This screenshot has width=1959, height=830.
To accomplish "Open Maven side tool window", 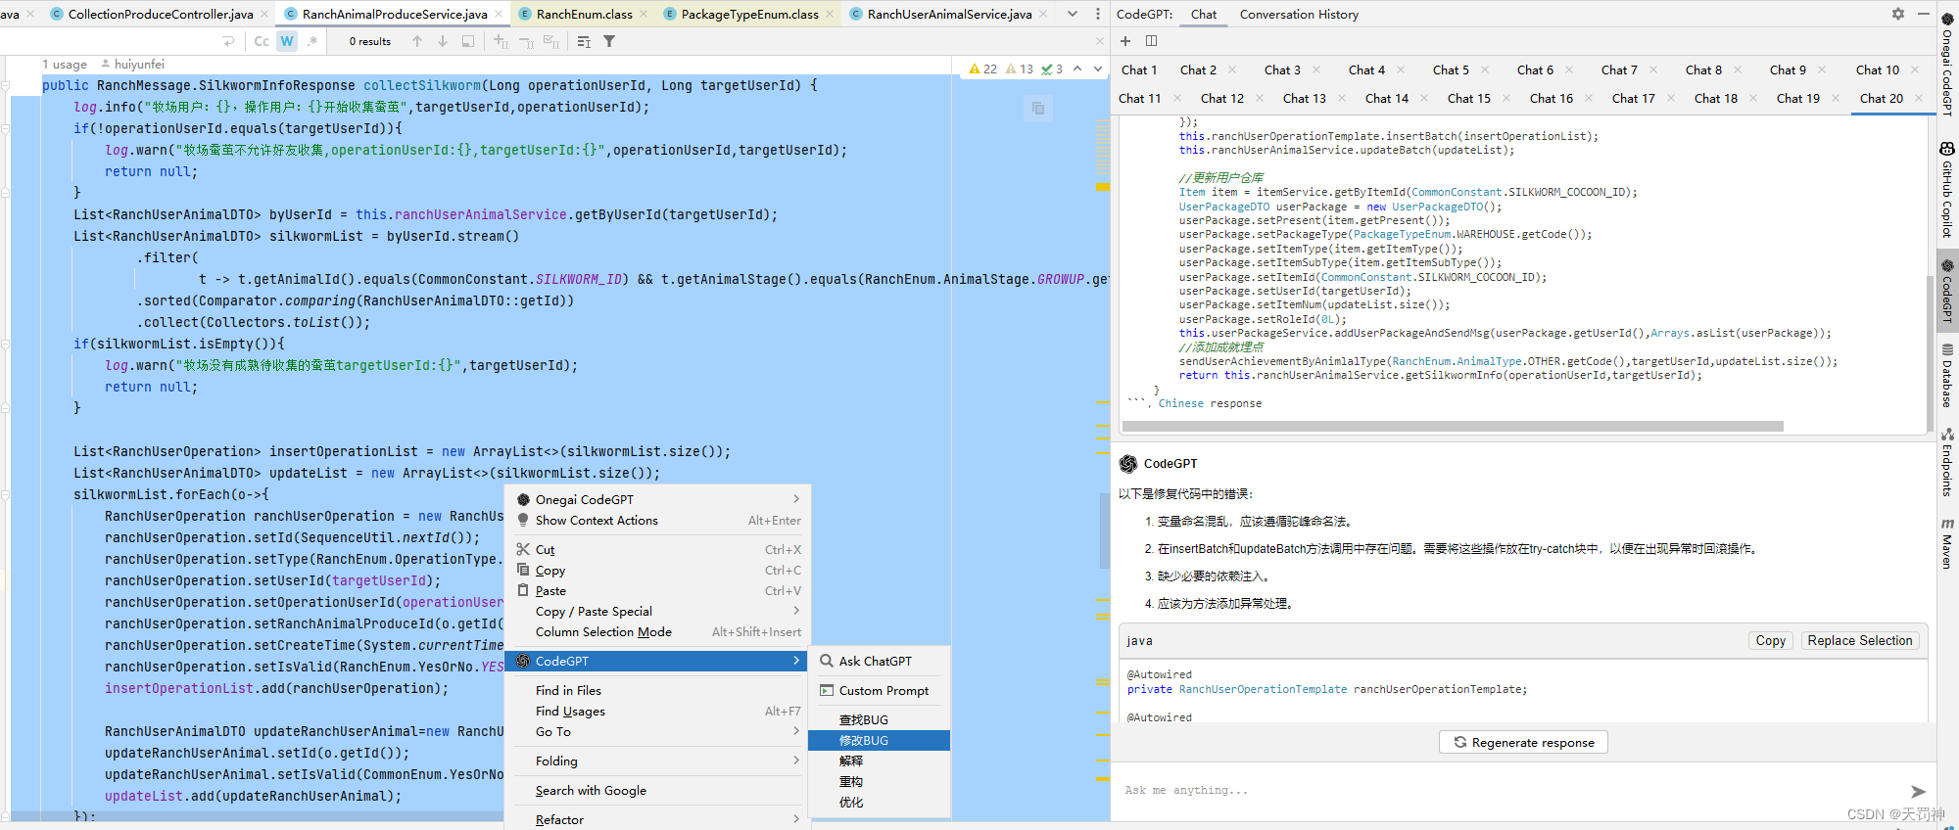I will pyautogui.click(x=1947, y=543).
